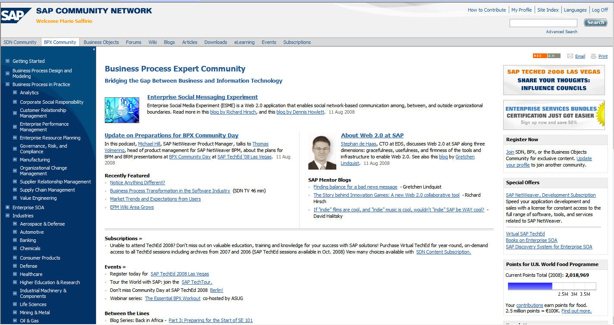Open the Blogs menu item
The width and height of the screenshot is (614, 325).
point(169,42)
